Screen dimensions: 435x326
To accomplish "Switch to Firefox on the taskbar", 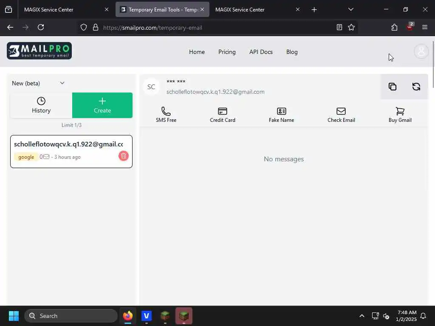I will tap(128, 316).
